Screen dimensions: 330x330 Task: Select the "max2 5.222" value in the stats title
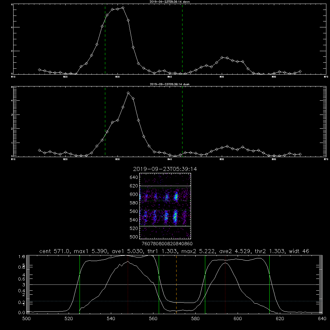198,251
